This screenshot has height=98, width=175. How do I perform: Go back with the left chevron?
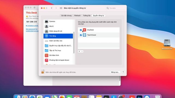click(52, 8)
